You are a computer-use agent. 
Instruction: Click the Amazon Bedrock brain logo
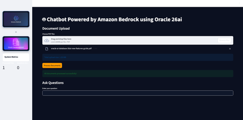click(x=16, y=18)
